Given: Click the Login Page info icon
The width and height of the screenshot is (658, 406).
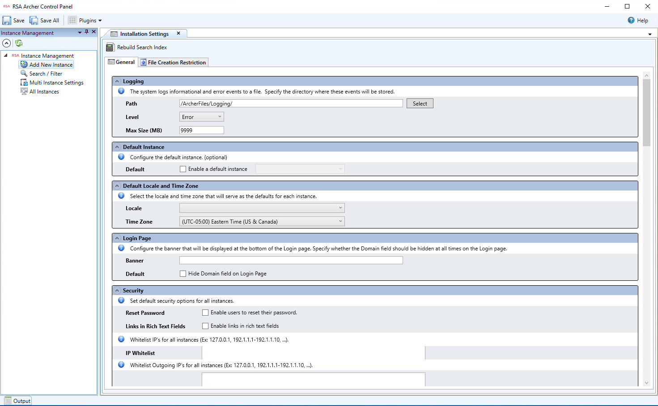Looking at the screenshot, I should point(121,248).
